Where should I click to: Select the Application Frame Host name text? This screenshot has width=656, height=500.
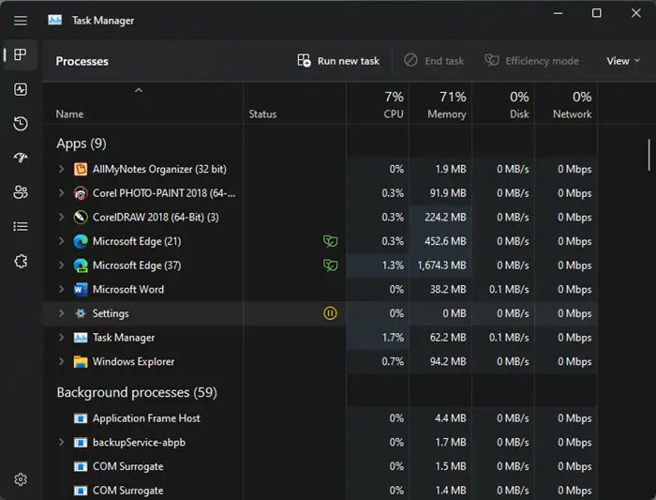[146, 418]
